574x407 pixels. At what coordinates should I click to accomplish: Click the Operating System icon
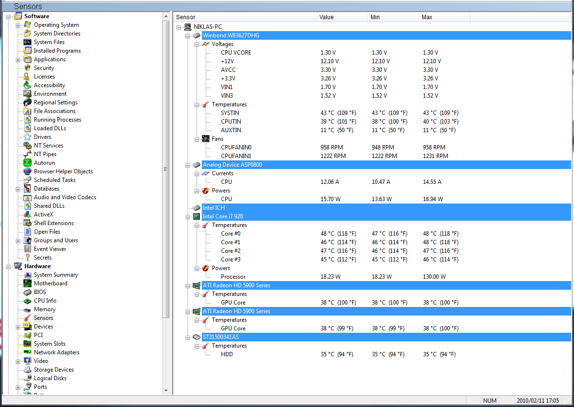[x=28, y=25]
